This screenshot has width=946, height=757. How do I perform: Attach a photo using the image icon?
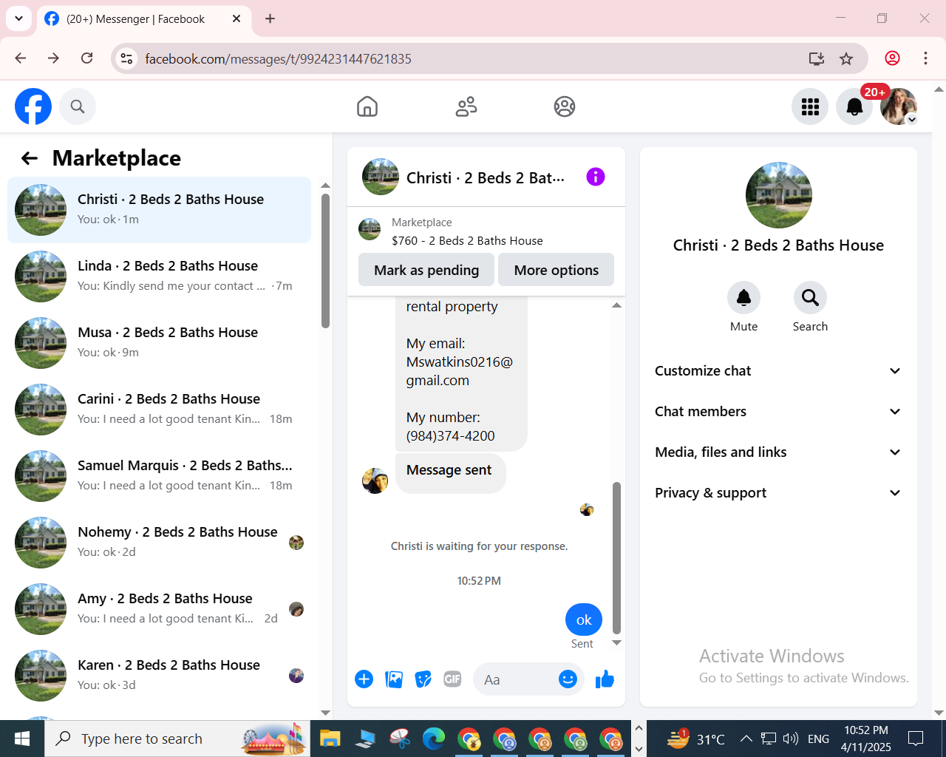point(394,679)
